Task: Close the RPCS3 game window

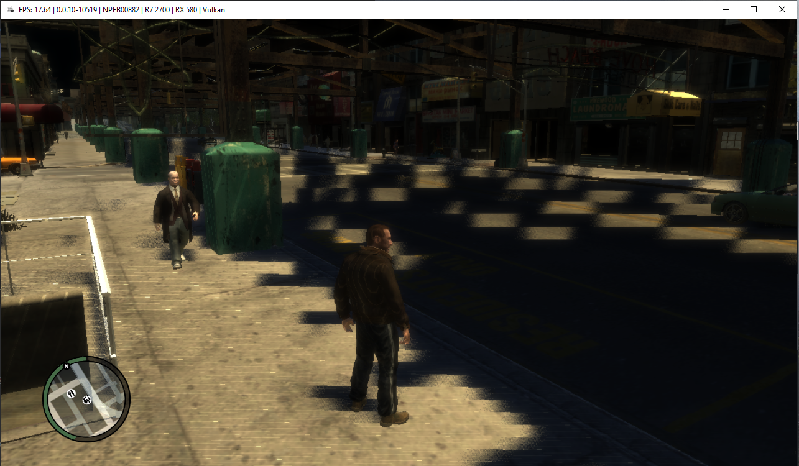Action: 782,9
